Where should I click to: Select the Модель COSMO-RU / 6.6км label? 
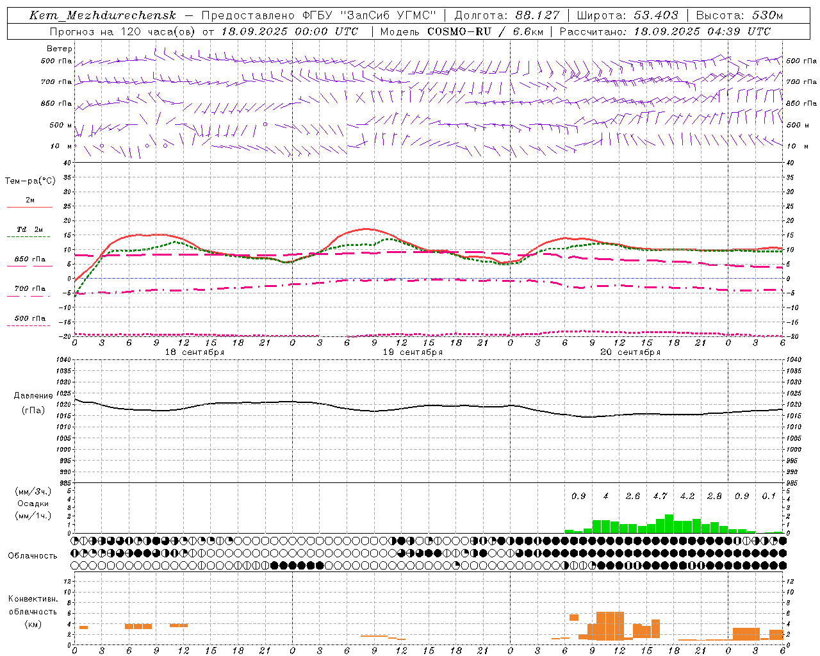click(461, 31)
